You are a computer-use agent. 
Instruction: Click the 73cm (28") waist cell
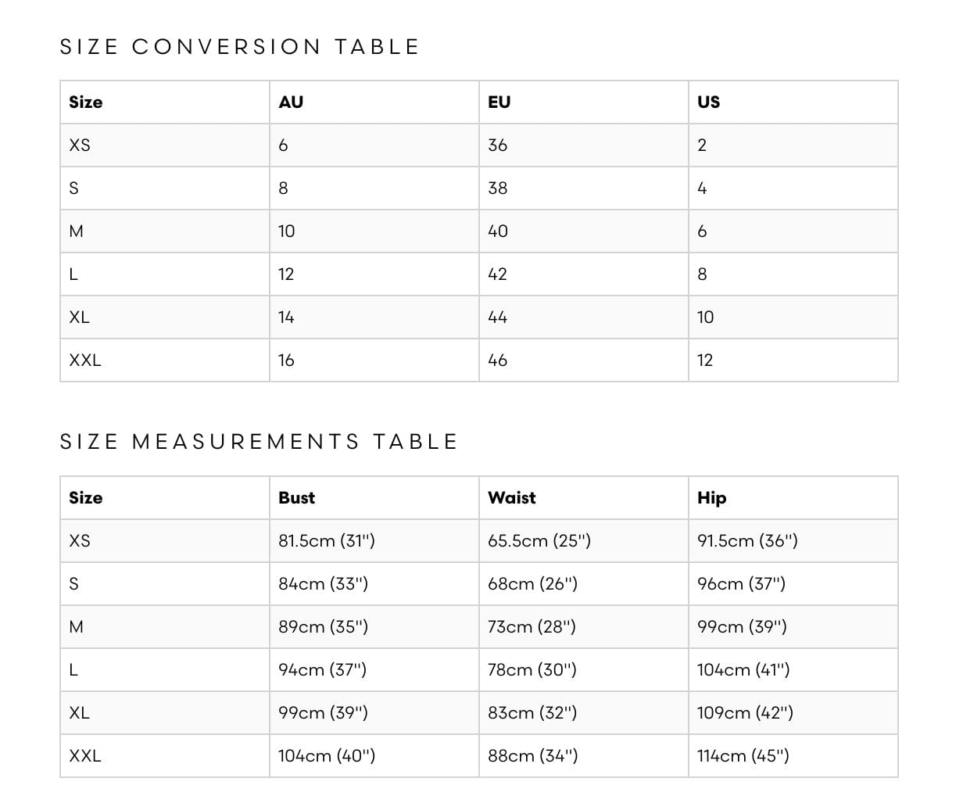(x=532, y=627)
